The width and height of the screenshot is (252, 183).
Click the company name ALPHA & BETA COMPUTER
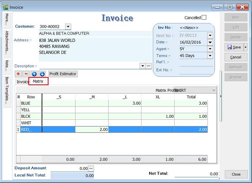click(x=64, y=34)
